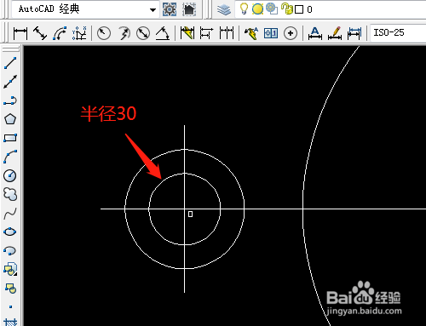Open the ISO-25 dimension style dropdown
Image resolution: width=426 pixels, height=326 pixels.
pos(398,32)
